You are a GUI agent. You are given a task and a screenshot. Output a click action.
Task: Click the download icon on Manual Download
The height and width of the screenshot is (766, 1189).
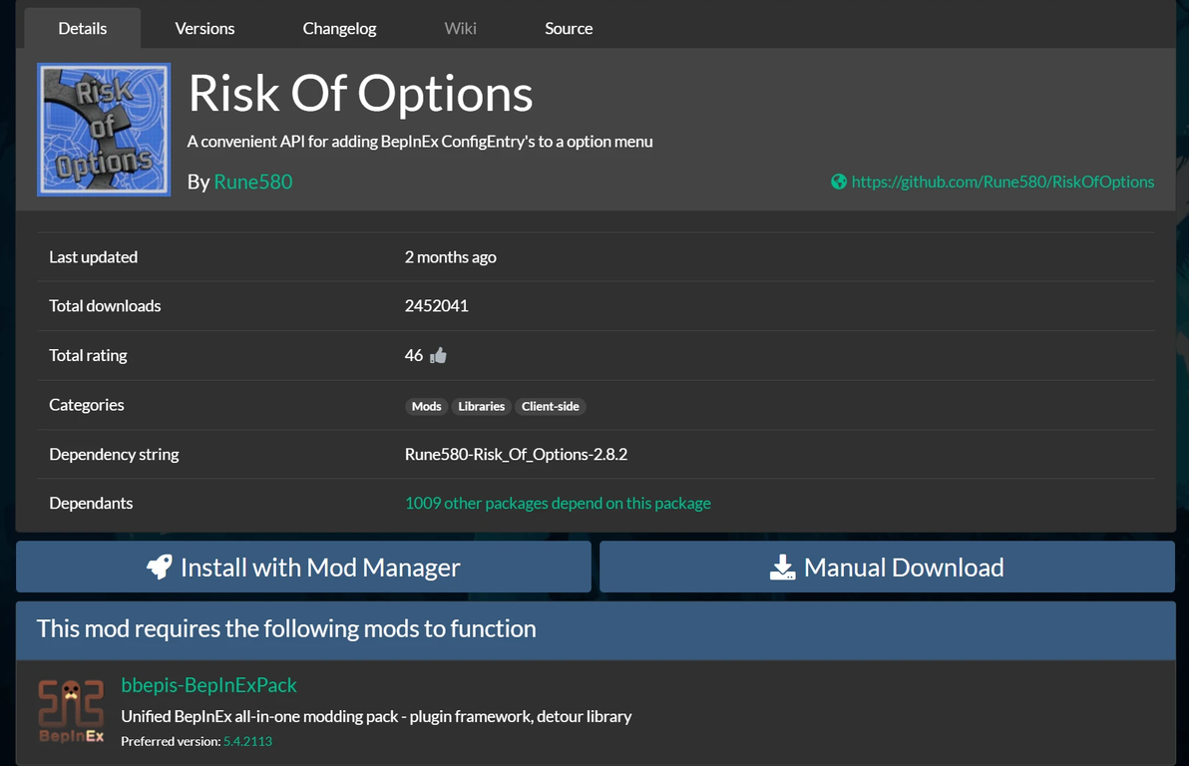click(783, 568)
